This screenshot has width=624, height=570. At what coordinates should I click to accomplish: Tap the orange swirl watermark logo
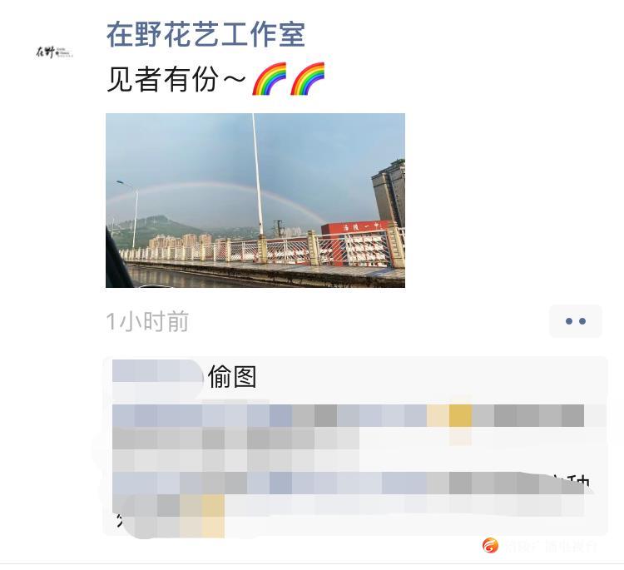(x=490, y=545)
